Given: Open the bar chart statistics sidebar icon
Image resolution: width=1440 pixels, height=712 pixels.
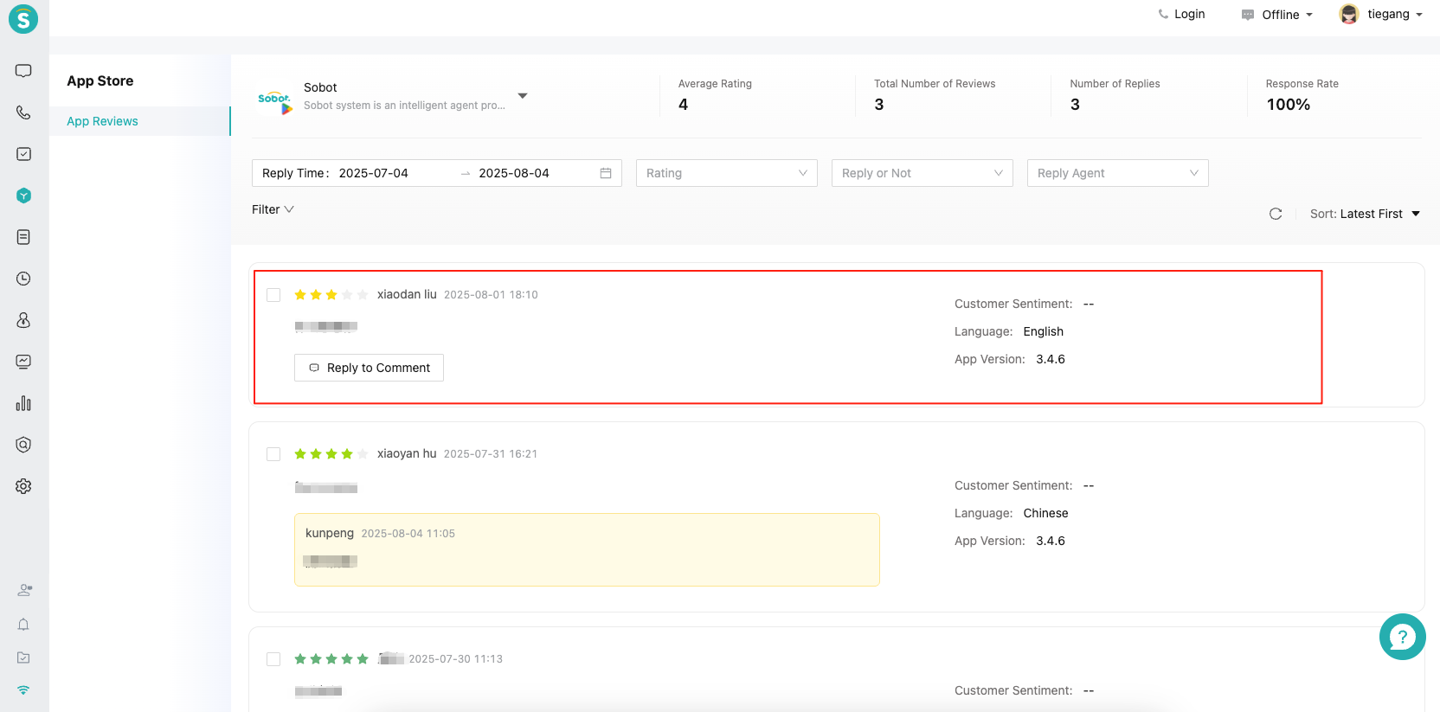Looking at the screenshot, I should [23, 403].
